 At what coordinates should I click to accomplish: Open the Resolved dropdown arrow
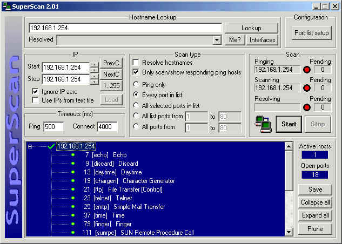pos(217,40)
